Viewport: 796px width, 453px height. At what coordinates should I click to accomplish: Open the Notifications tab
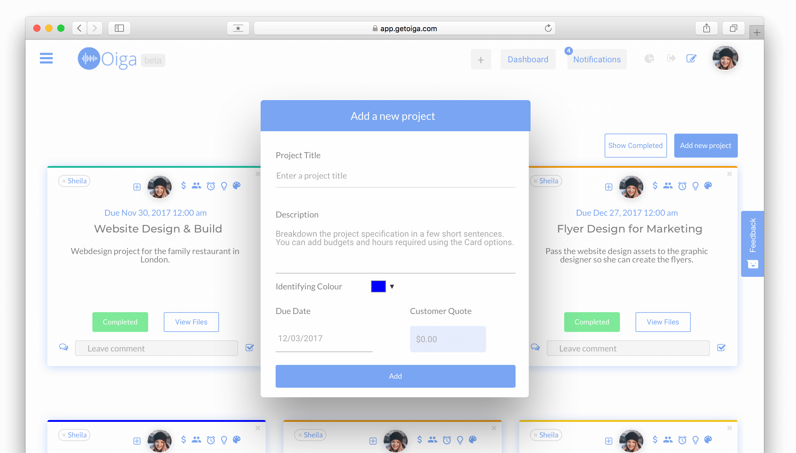tap(597, 59)
